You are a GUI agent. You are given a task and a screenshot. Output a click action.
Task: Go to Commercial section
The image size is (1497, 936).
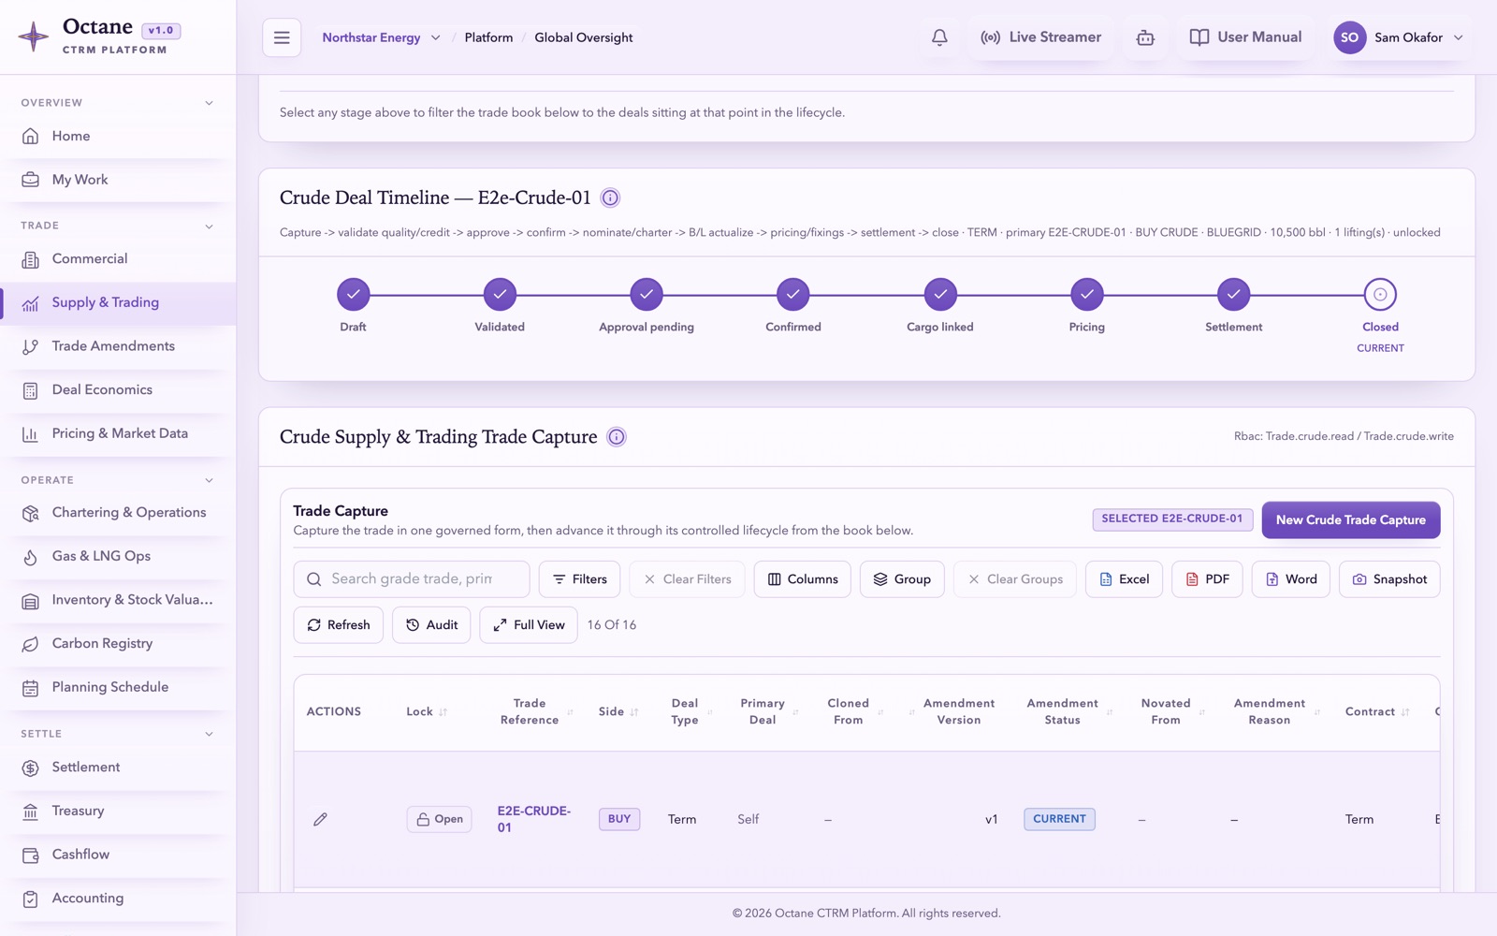pos(118,259)
